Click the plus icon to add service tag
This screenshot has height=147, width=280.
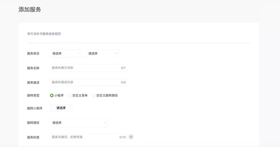pos(131,137)
